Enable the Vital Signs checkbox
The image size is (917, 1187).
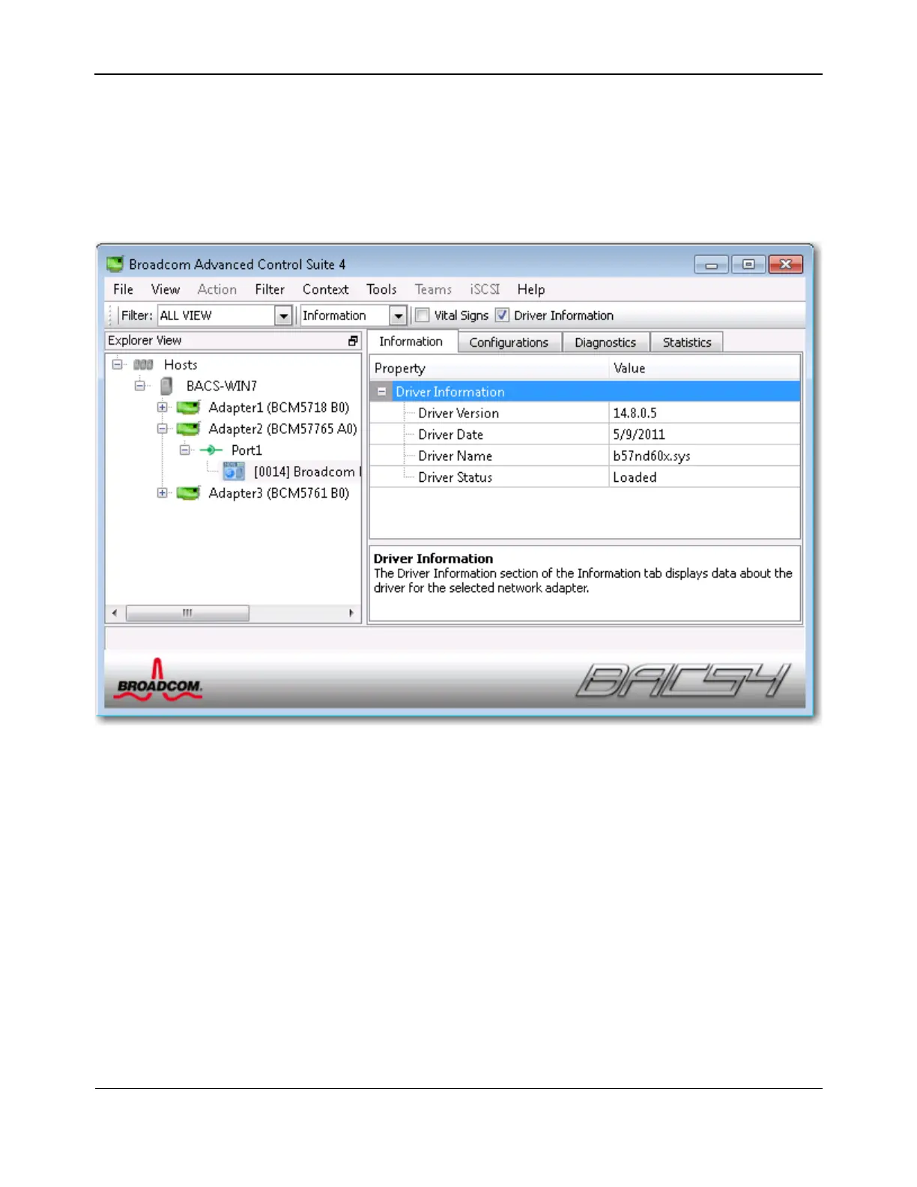pyautogui.click(x=423, y=315)
